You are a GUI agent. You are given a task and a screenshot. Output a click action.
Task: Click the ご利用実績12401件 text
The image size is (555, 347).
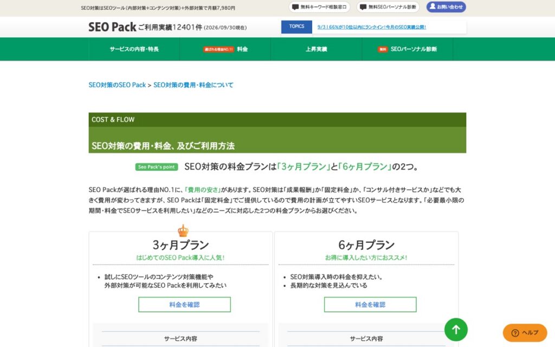tap(170, 27)
